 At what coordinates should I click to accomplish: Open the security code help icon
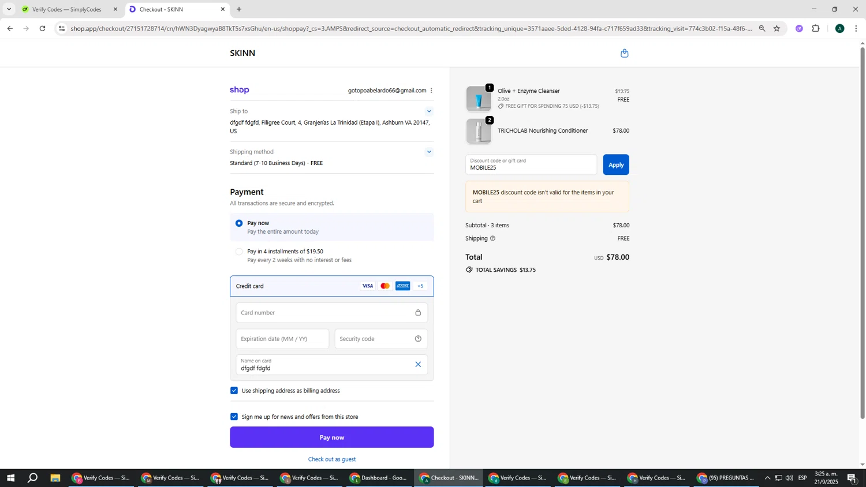(x=418, y=339)
